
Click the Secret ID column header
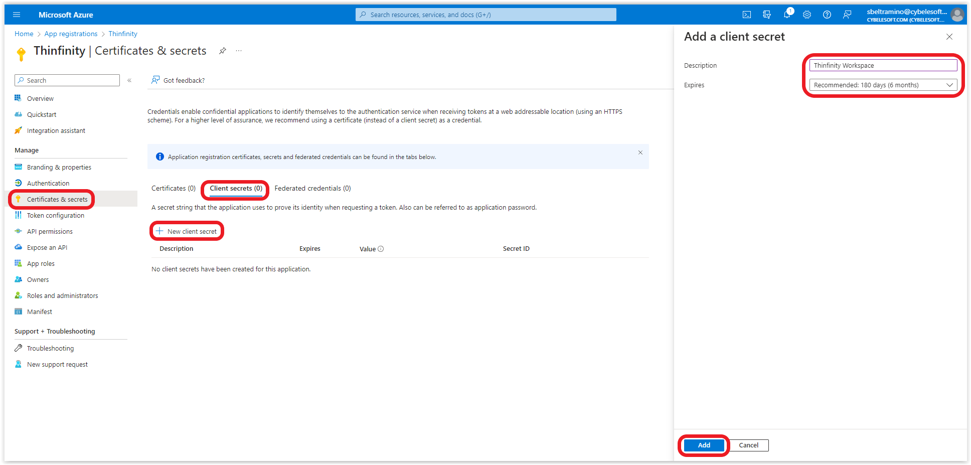tap(516, 249)
